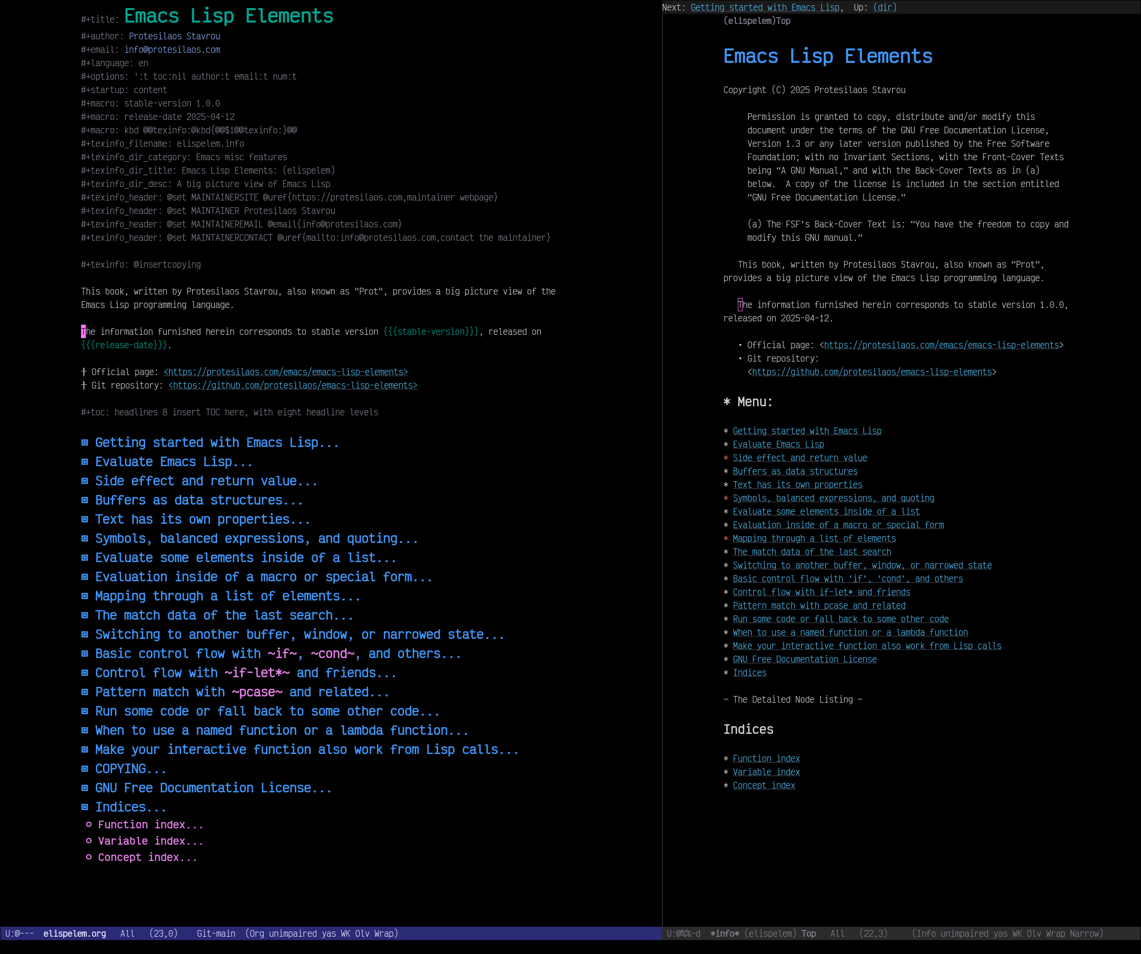This screenshot has height=954, width=1141.
Task: Open GNU Free Documentation License Info menu entry
Action: 804,660
